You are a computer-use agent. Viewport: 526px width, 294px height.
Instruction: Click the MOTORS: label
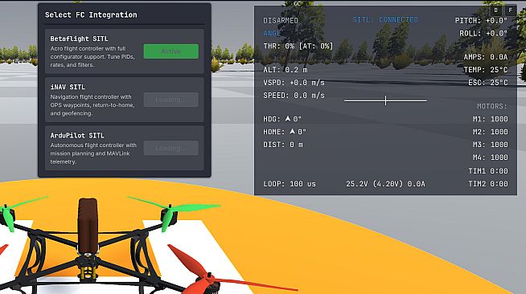[x=492, y=106]
